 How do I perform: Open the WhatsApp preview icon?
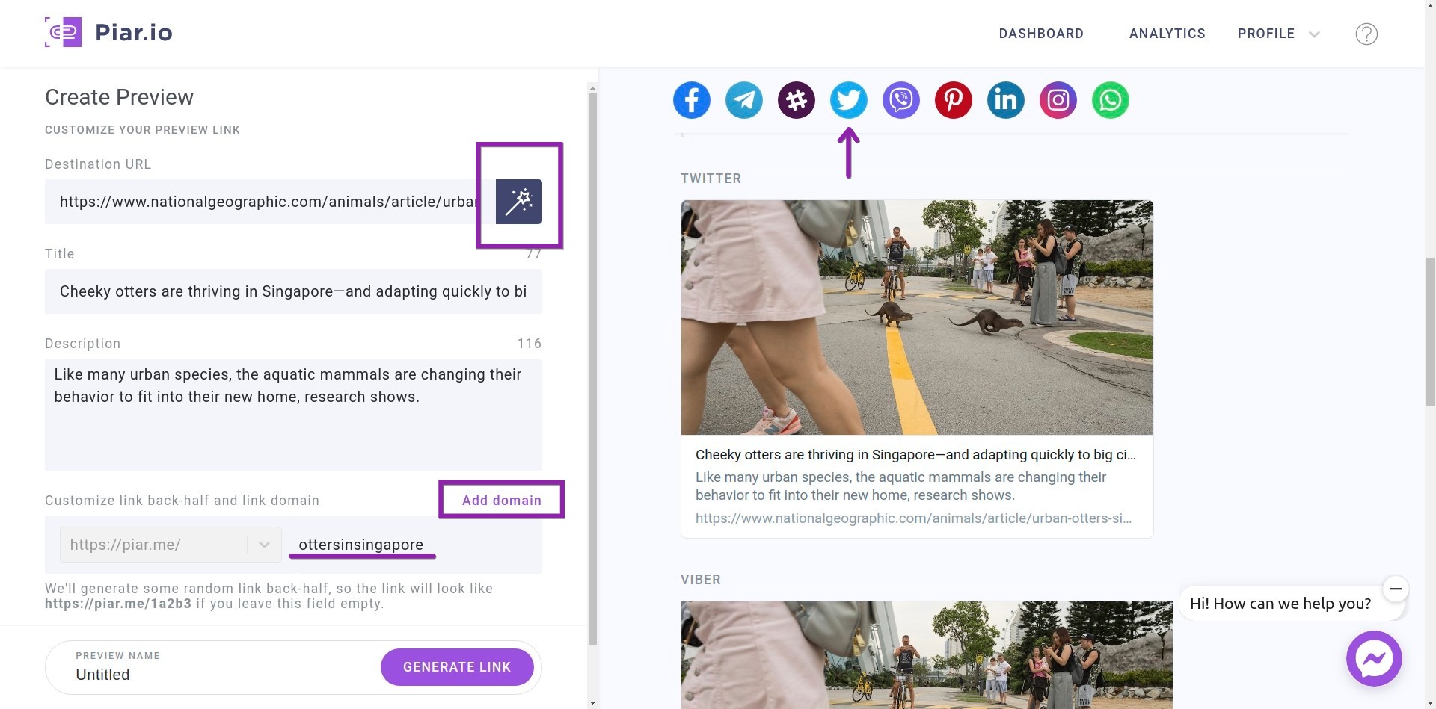(x=1110, y=99)
